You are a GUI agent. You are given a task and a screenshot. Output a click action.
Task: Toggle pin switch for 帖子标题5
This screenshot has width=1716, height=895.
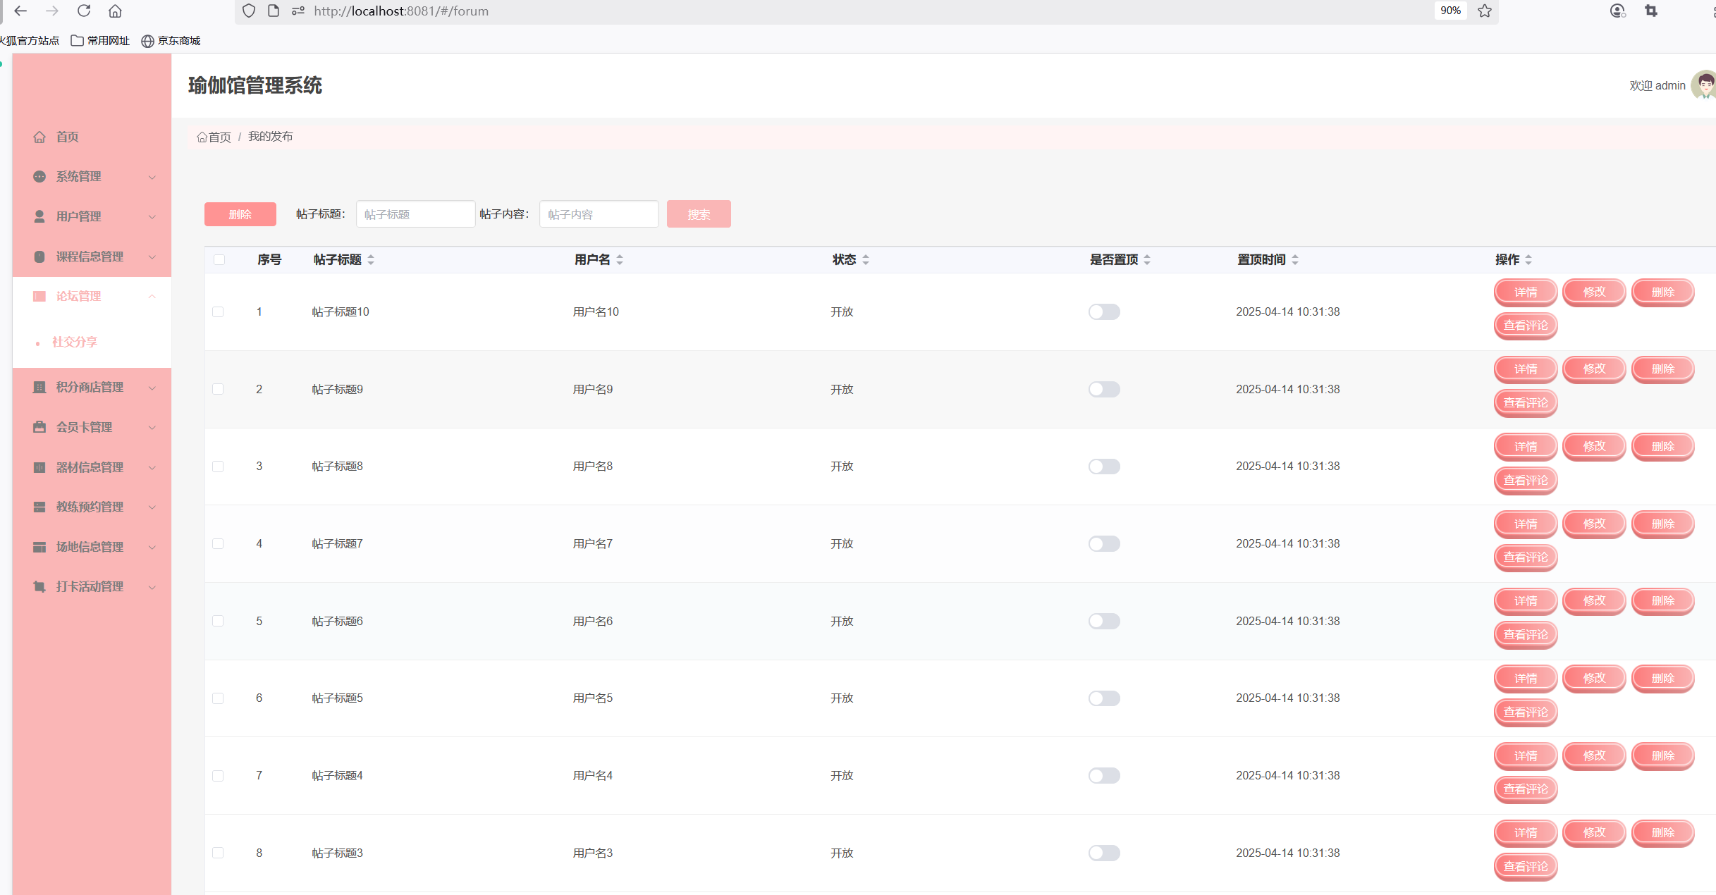coord(1103,698)
